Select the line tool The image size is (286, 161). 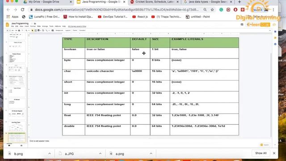pyautogui.click(x=46, y=30)
